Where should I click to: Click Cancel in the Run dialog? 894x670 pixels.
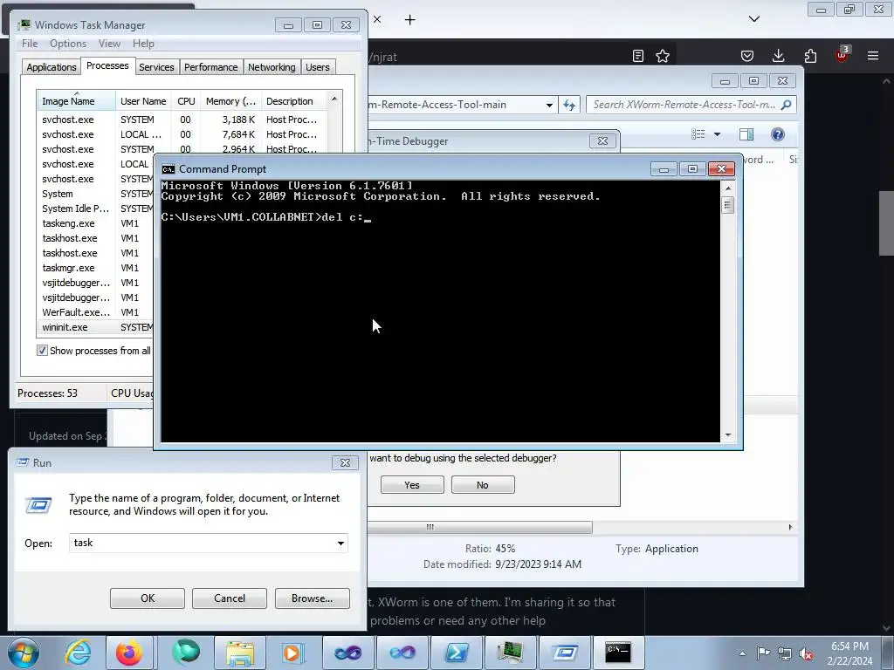(230, 598)
